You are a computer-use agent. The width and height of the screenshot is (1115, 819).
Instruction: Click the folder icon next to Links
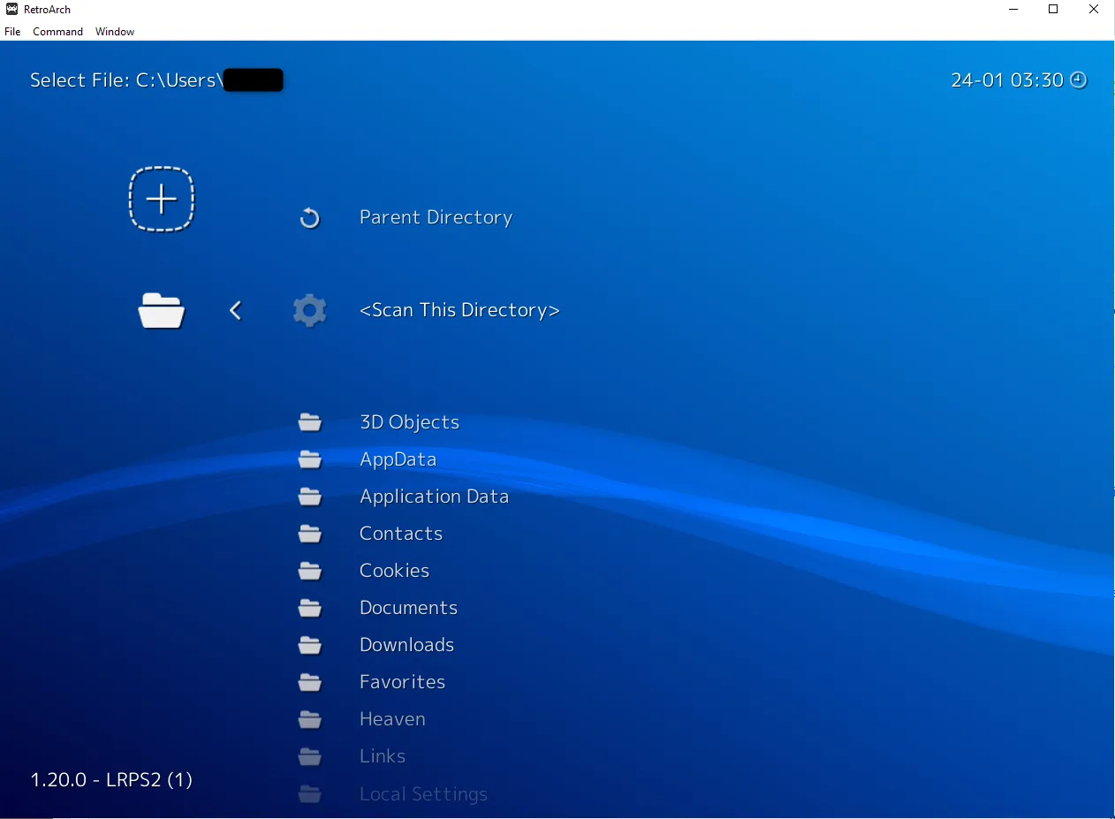pos(309,756)
